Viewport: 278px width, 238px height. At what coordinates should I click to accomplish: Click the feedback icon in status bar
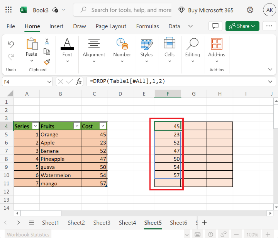tap(224, 235)
